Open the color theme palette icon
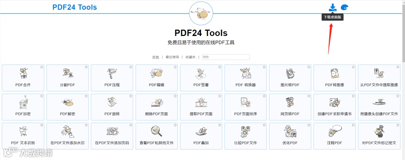The width and height of the screenshot is (405, 160). pos(345,7)
